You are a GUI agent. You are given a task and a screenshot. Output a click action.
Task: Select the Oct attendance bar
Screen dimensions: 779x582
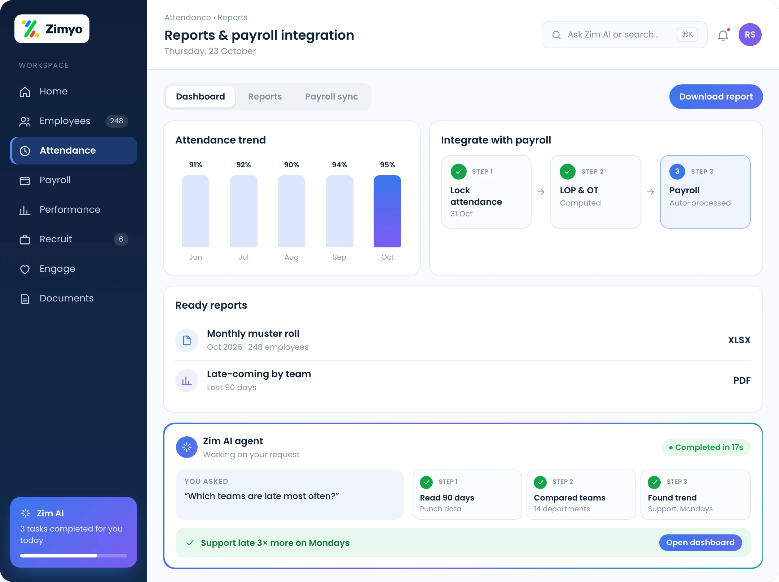pos(387,211)
